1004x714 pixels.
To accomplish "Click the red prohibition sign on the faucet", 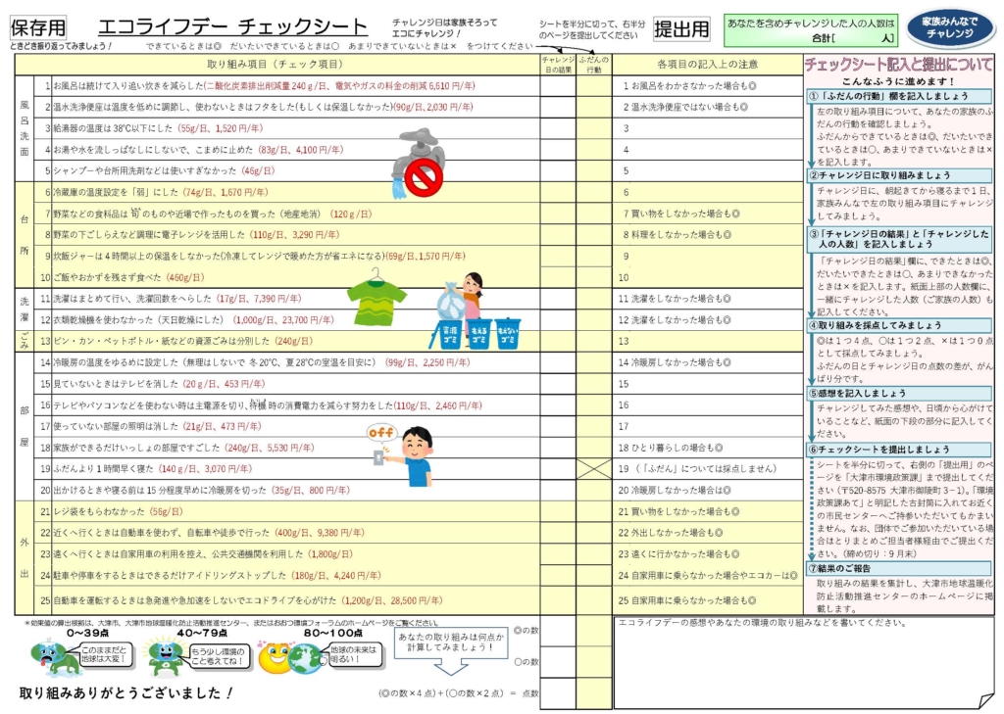I will [x=424, y=178].
